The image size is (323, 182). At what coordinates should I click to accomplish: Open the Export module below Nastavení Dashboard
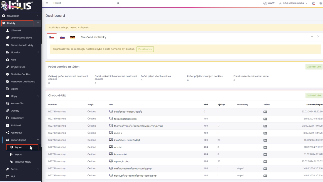point(14,89)
